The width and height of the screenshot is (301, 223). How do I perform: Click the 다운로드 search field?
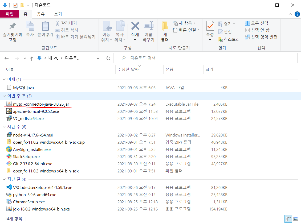pos(207,58)
